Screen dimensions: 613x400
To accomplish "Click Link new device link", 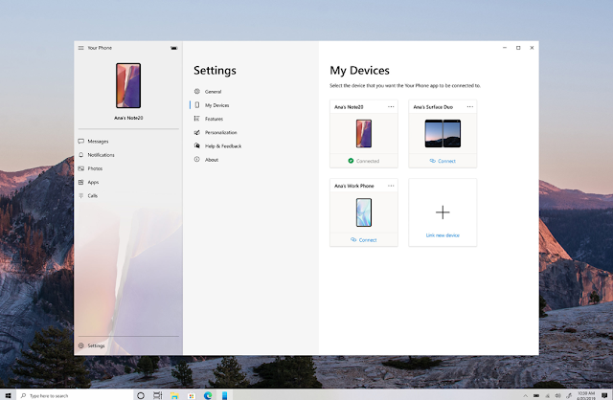I will pos(443,235).
